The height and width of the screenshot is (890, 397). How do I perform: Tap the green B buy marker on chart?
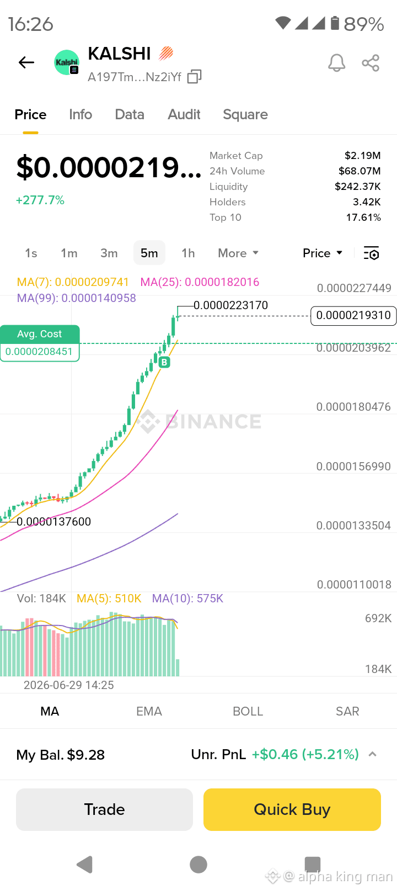[164, 363]
